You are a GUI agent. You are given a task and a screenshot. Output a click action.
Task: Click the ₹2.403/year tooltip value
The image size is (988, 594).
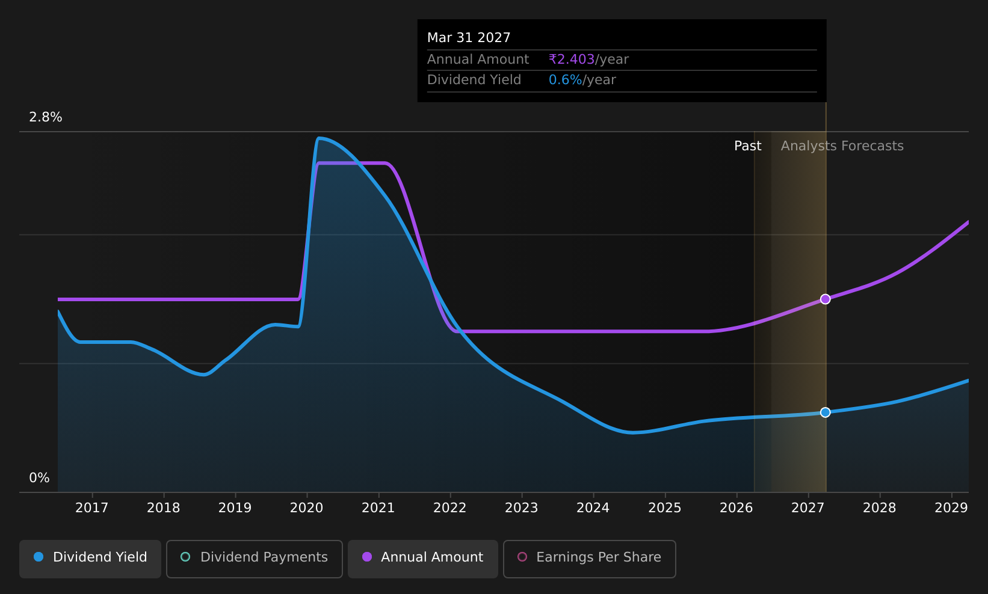tap(588, 60)
